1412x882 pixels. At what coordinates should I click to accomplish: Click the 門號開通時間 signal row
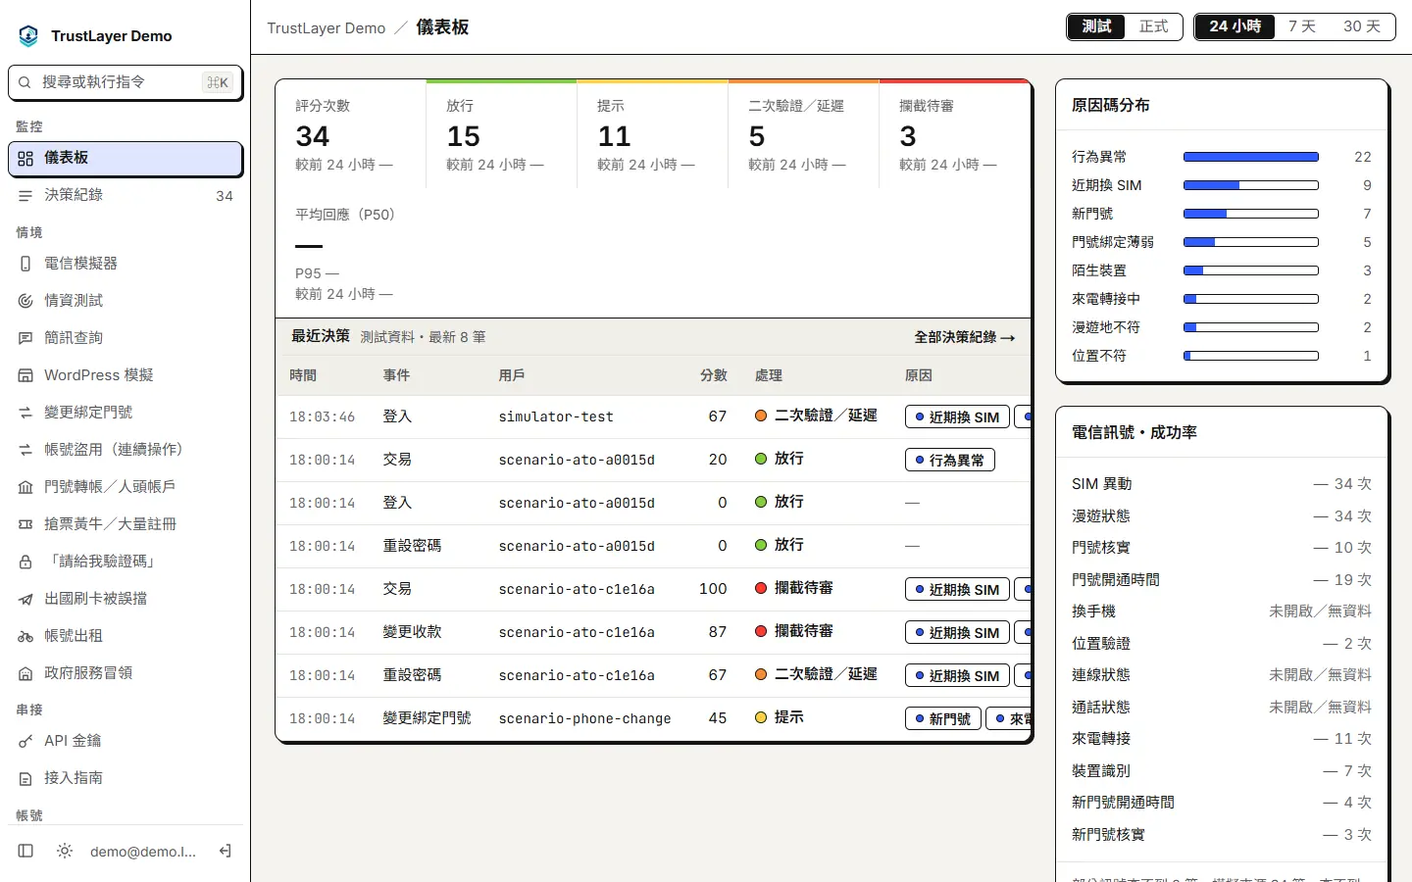[1222, 579]
